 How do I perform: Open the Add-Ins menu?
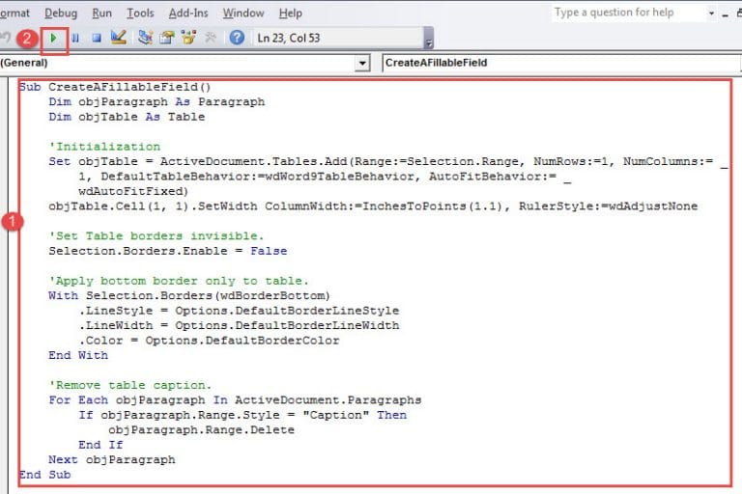[x=187, y=14]
